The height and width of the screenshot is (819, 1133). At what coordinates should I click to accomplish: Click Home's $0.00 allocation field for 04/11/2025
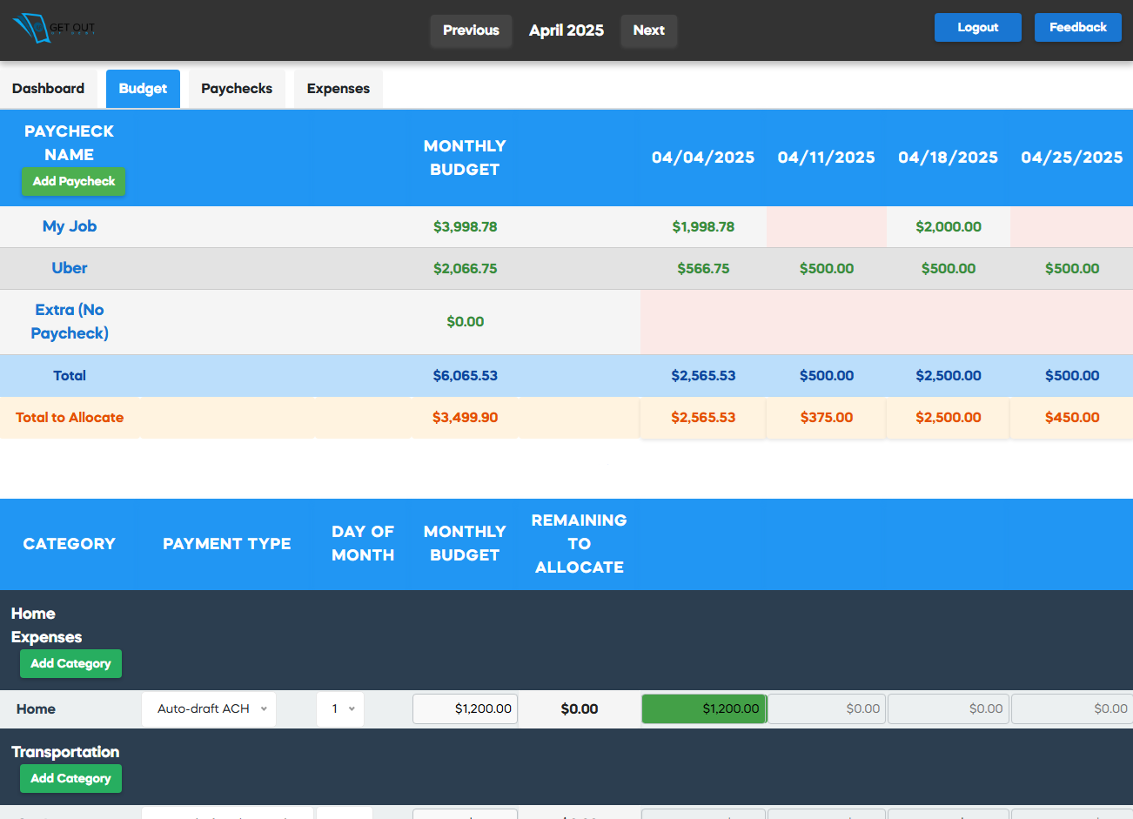click(827, 709)
